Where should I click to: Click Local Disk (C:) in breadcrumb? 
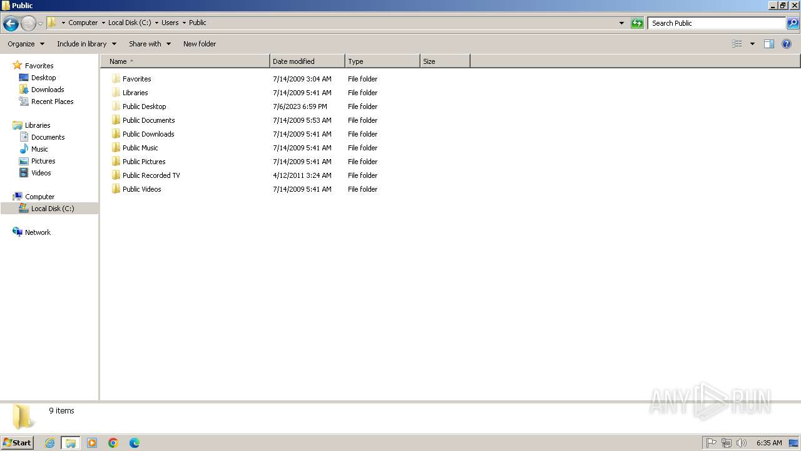click(130, 23)
